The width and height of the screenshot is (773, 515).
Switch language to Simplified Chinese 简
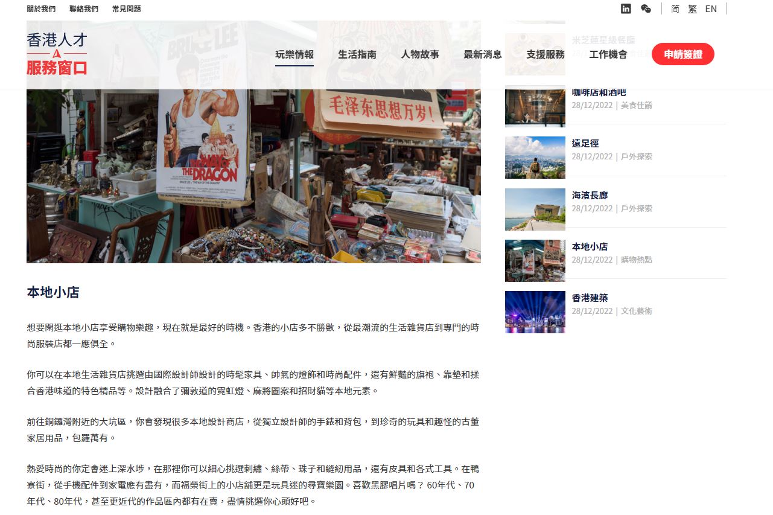click(675, 9)
